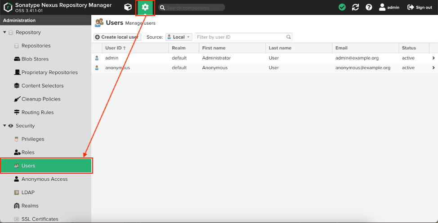Open Repositories in the sidebar

pyautogui.click(x=36, y=46)
